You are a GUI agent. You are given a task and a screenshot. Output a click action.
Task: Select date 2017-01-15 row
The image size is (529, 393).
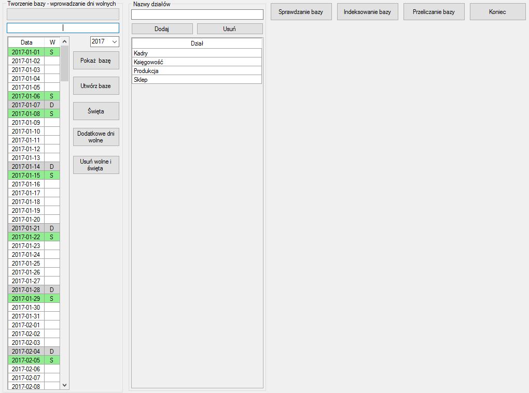click(34, 175)
